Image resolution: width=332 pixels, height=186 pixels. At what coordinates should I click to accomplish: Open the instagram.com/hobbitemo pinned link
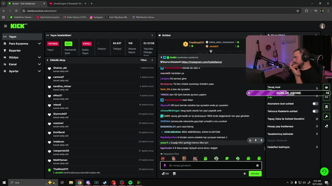coord(202,62)
